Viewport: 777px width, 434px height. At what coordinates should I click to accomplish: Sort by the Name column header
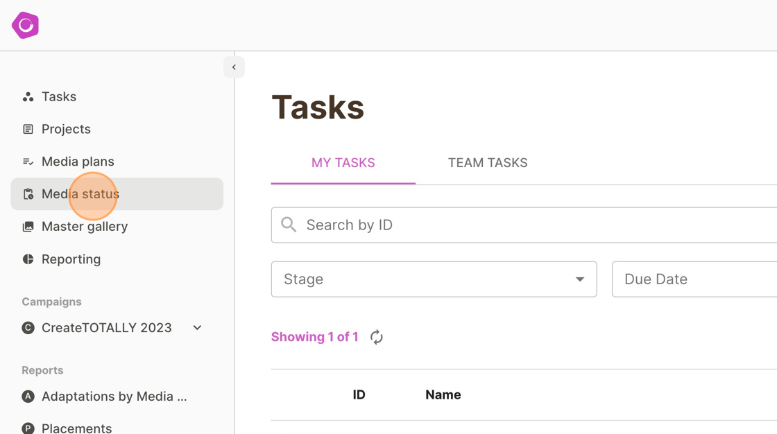[443, 394]
